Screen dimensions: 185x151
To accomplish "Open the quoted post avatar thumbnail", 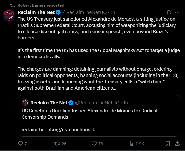I will (x=25, y=103).
